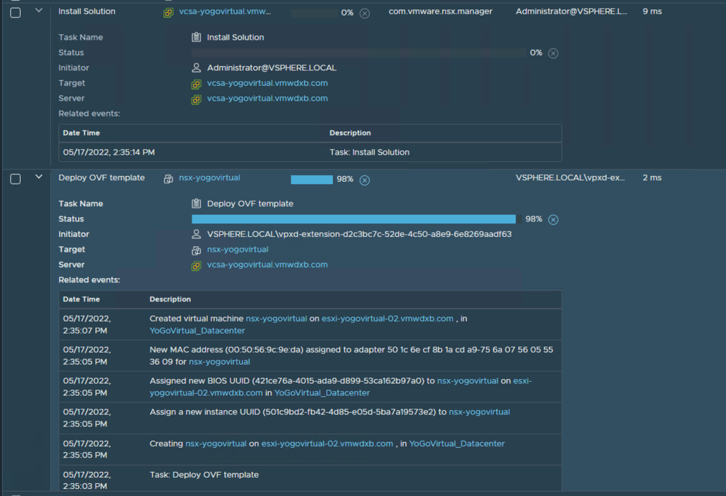Viewport: 726px width, 496px height.
Task: Open nsx-yogovirtual link in Assign new instance UUID event
Action: [x=479, y=412]
